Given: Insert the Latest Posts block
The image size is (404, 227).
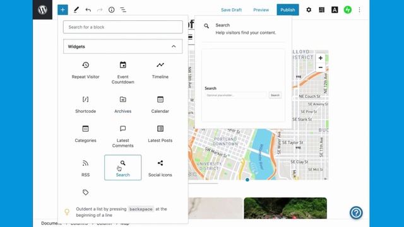Looking at the screenshot, I should click(x=160, y=134).
